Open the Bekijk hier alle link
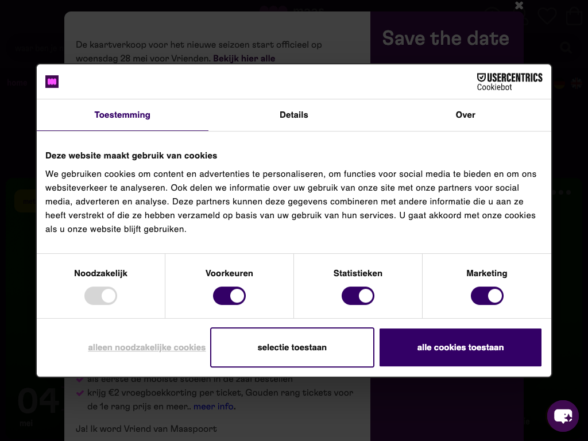 click(x=244, y=59)
